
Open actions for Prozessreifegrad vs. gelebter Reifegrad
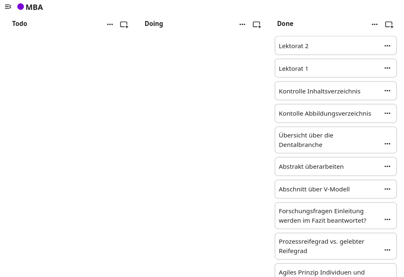pyautogui.click(x=388, y=250)
